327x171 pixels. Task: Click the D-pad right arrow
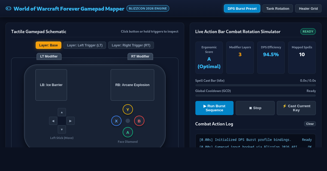(71, 121)
